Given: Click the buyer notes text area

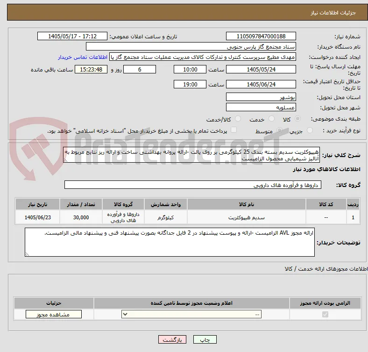Looking at the screenshot, I should coord(170,242).
